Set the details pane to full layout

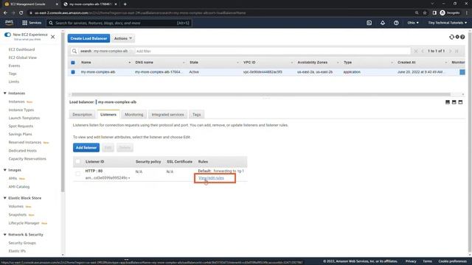click(x=460, y=102)
